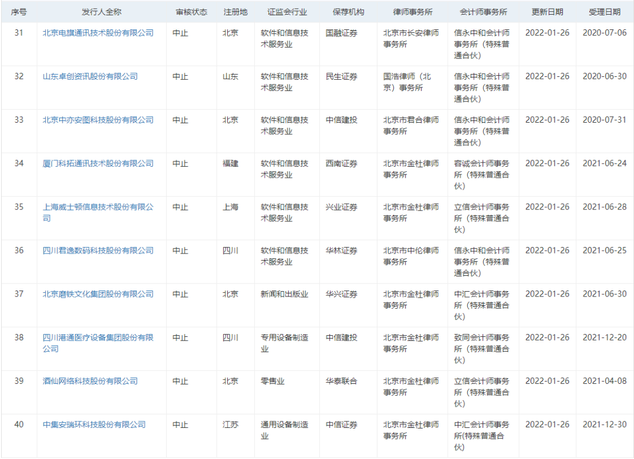Image resolution: width=634 pixels, height=459 pixels.
Task: Click acceptance date 2021-06-30
Action: (605, 294)
